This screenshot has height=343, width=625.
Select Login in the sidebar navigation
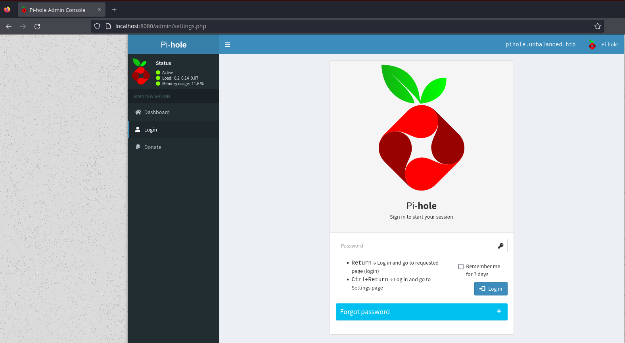pyautogui.click(x=151, y=130)
